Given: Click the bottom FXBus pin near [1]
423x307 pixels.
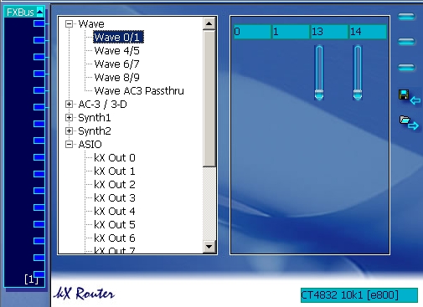Looking at the screenshot, I should pyautogui.click(x=39, y=274).
